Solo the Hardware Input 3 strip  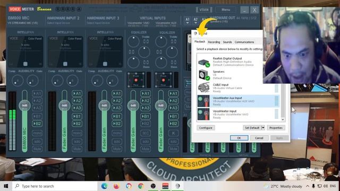(117, 142)
